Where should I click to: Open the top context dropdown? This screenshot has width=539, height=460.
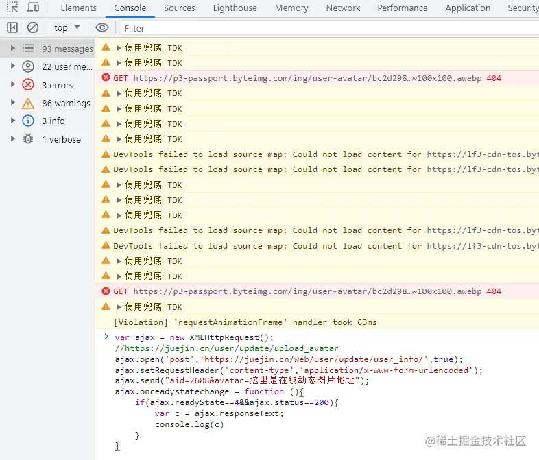tap(67, 28)
